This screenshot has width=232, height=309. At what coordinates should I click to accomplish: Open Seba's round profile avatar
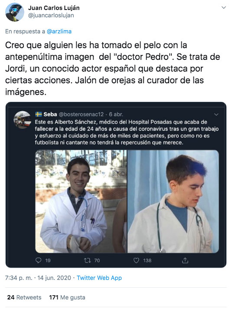click(x=23, y=119)
